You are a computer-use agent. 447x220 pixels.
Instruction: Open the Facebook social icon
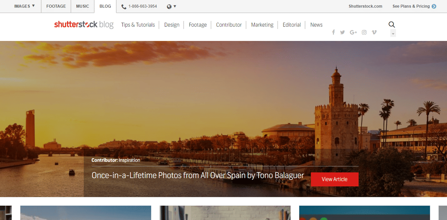pos(333,32)
